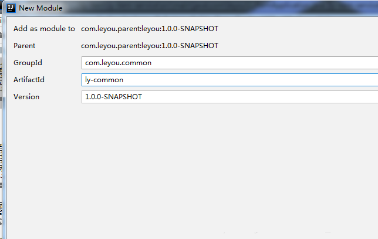Viewport: 378px width, 239px height.
Task: Click the GroupId label
Action: (28, 63)
